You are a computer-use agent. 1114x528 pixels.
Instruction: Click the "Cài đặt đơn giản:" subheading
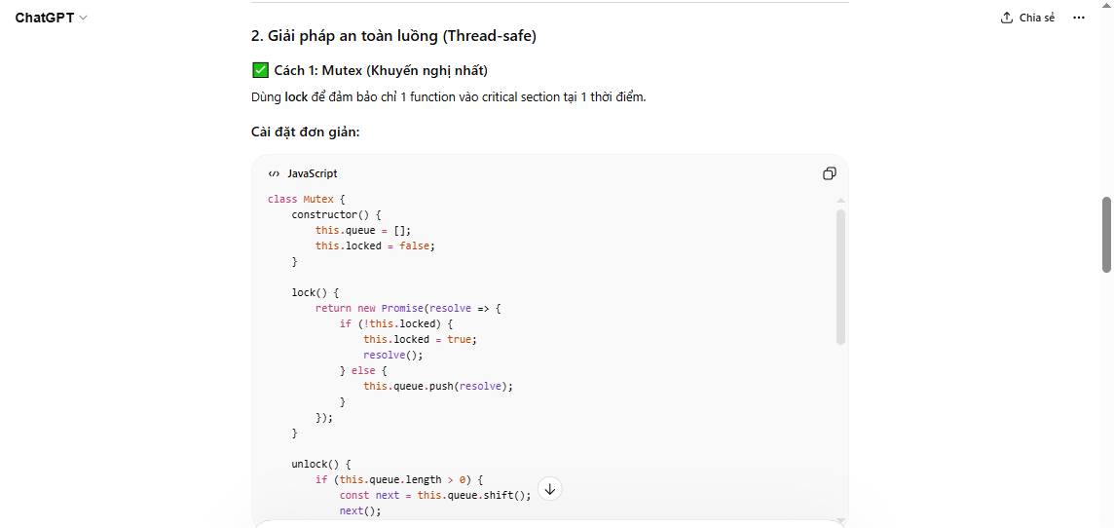coord(305,132)
